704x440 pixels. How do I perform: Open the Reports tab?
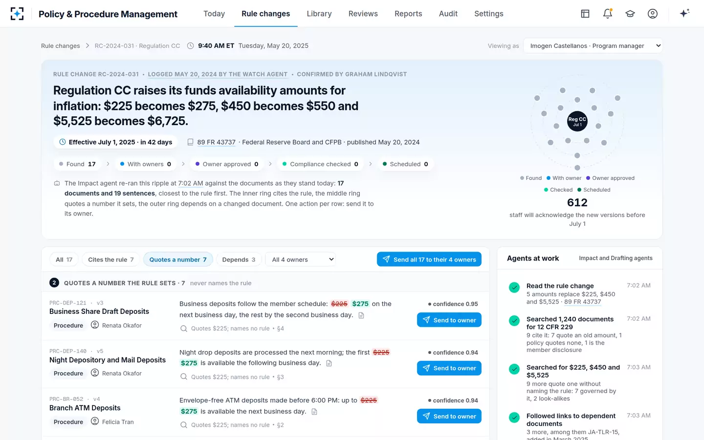tap(408, 14)
